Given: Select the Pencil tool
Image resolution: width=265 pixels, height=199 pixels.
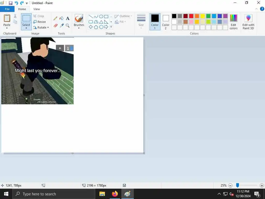Looking at the screenshot, I should tap(55, 18).
